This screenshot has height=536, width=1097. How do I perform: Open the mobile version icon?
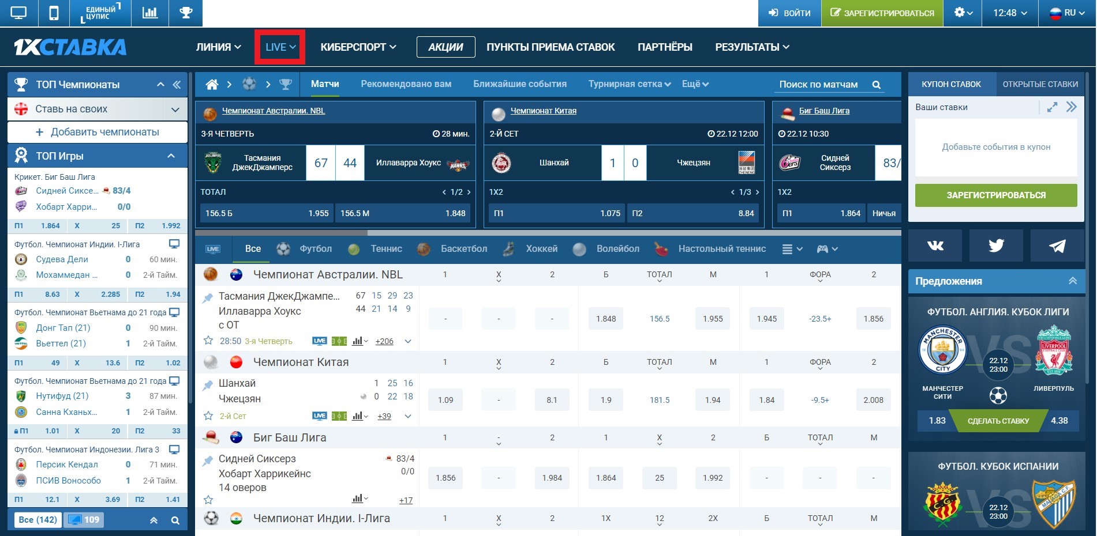click(54, 13)
